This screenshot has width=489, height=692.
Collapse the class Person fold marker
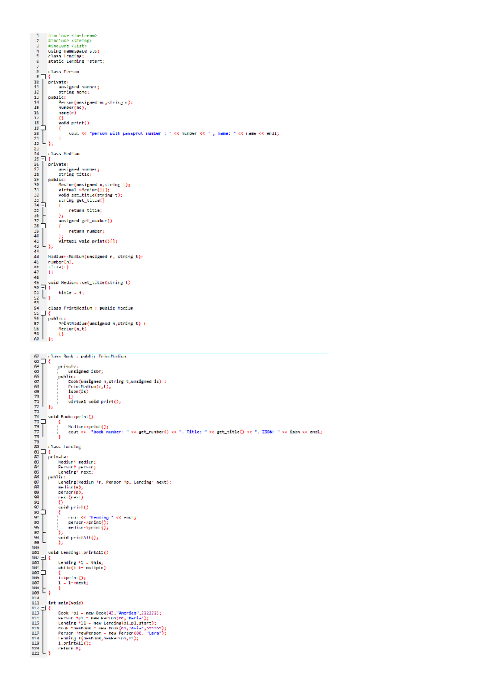43,77
